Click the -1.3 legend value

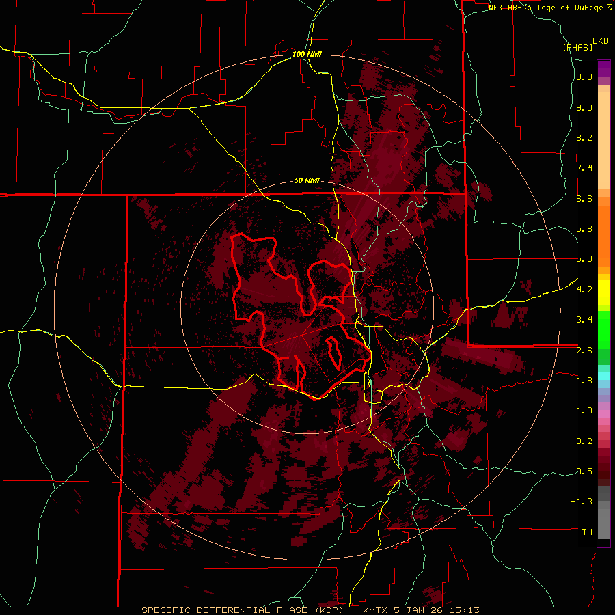582,502
